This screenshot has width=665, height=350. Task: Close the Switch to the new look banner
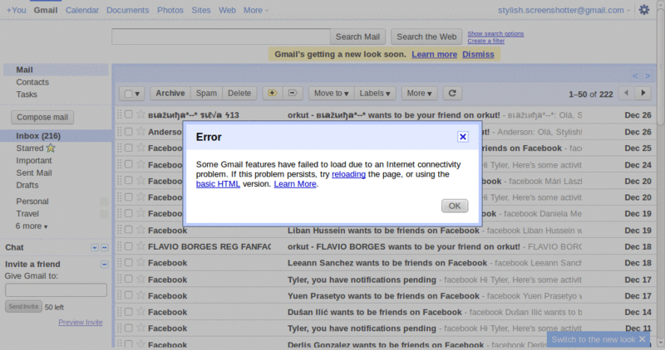pos(642,339)
